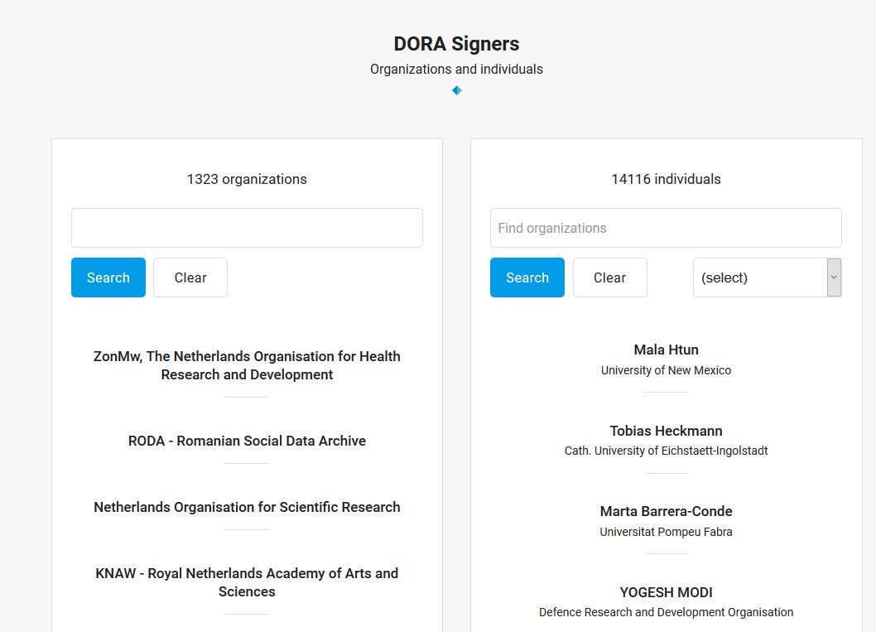
Task: Click the 14116 individuals count text
Action: [x=666, y=179]
